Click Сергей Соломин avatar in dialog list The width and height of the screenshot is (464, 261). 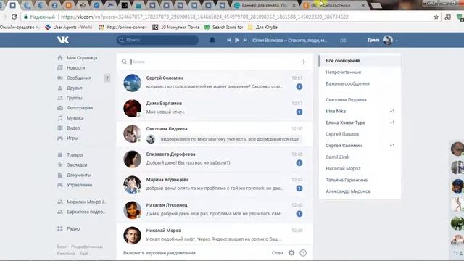coord(132,83)
